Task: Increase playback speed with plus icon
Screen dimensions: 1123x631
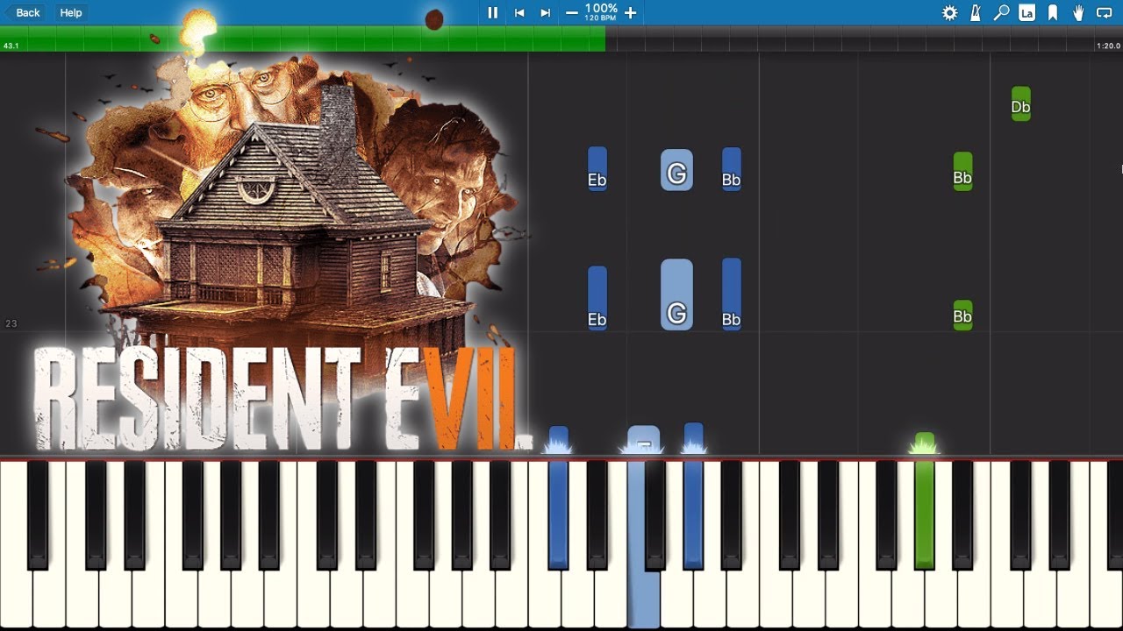Action: (x=630, y=12)
